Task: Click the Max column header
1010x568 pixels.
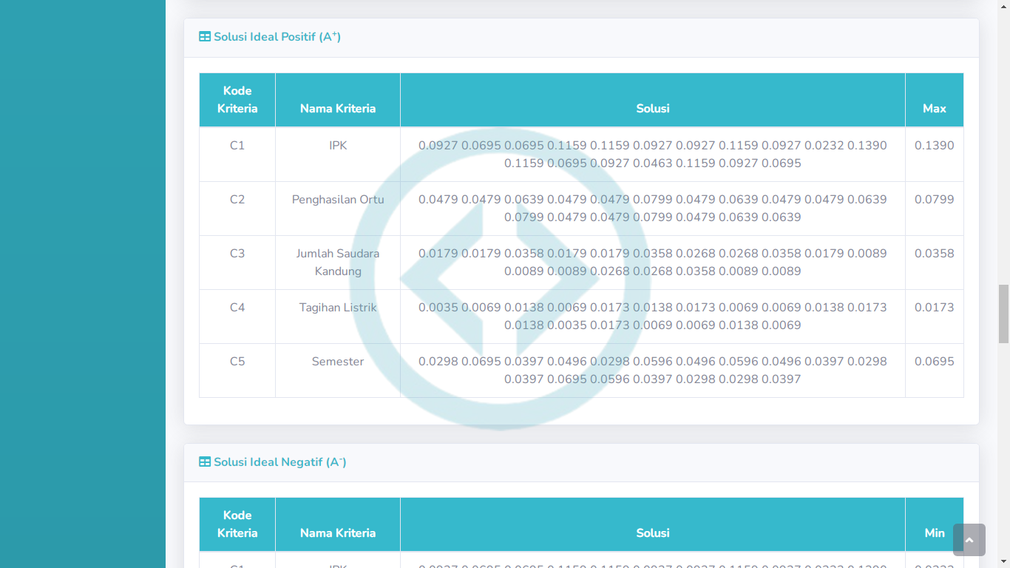Action: 934,108
